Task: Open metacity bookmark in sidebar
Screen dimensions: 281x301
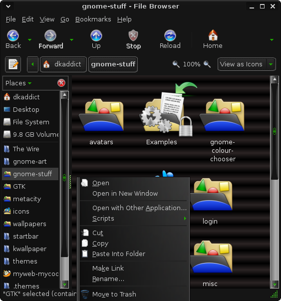Action: pos(31,199)
